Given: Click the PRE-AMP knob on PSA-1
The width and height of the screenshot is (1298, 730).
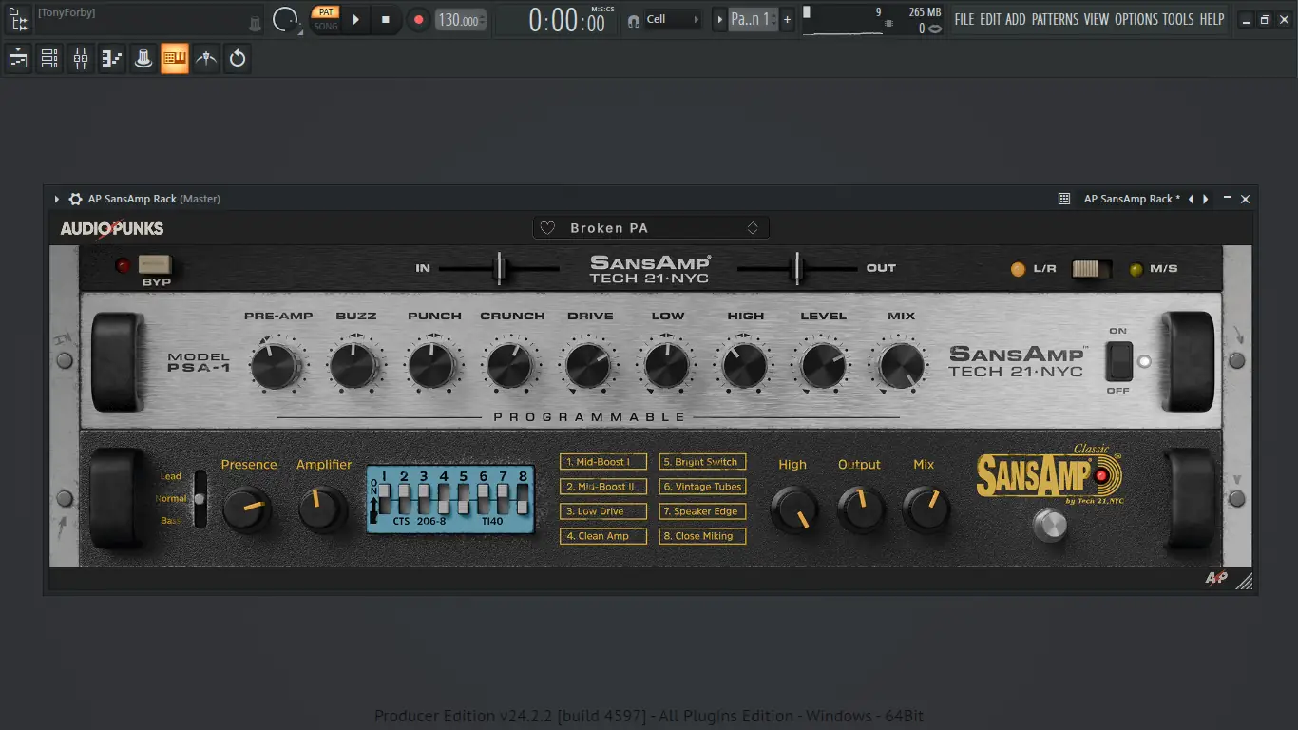Looking at the screenshot, I should click(276, 366).
